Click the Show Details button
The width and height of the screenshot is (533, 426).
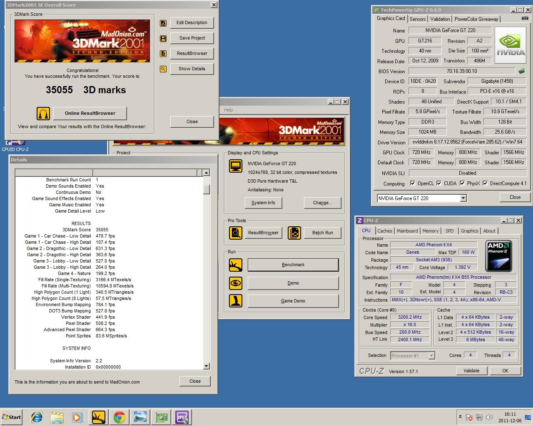coord(192,69)
